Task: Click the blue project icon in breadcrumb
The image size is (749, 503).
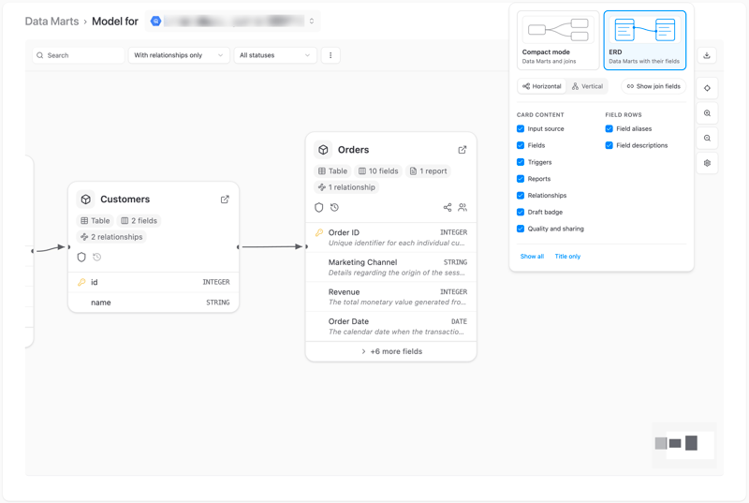Action: [x=155, y=21]
